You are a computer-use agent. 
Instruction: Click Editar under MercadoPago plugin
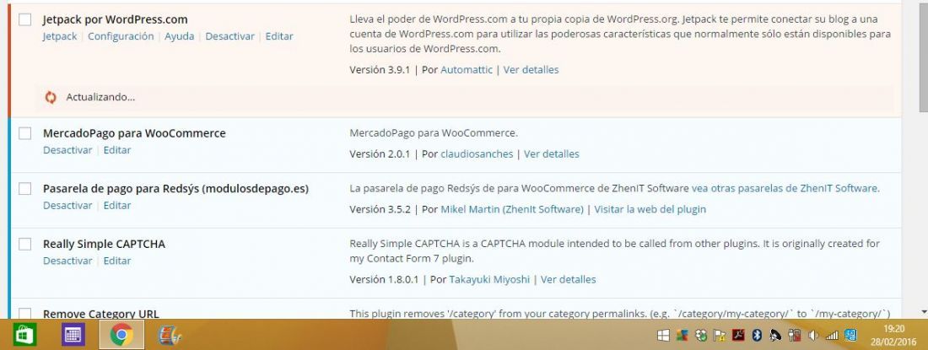[117, 150]
